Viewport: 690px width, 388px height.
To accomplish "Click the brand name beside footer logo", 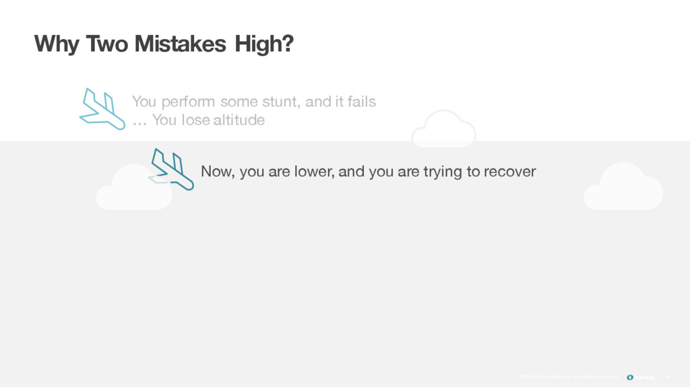I will [x=645, y=377].
